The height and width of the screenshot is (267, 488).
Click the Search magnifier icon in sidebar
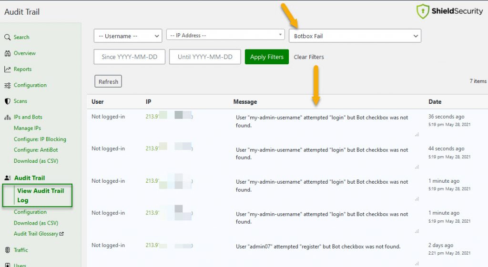8,37
